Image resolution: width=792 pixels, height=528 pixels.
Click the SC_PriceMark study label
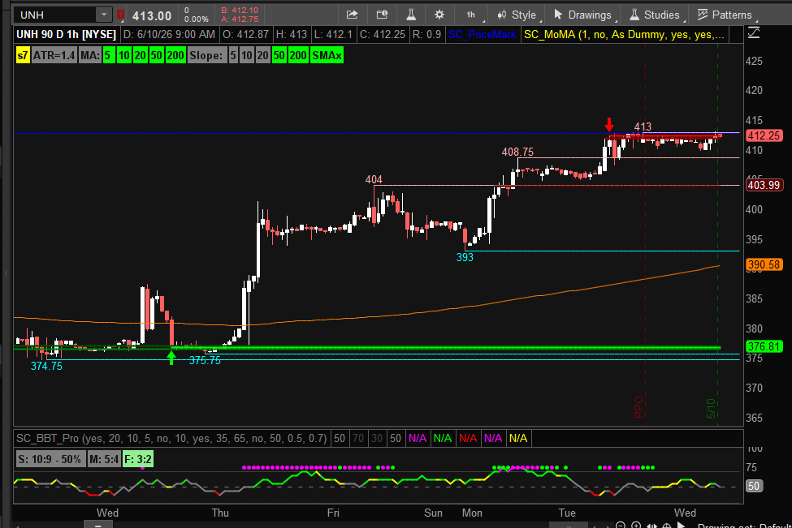(x=482, y=35)
